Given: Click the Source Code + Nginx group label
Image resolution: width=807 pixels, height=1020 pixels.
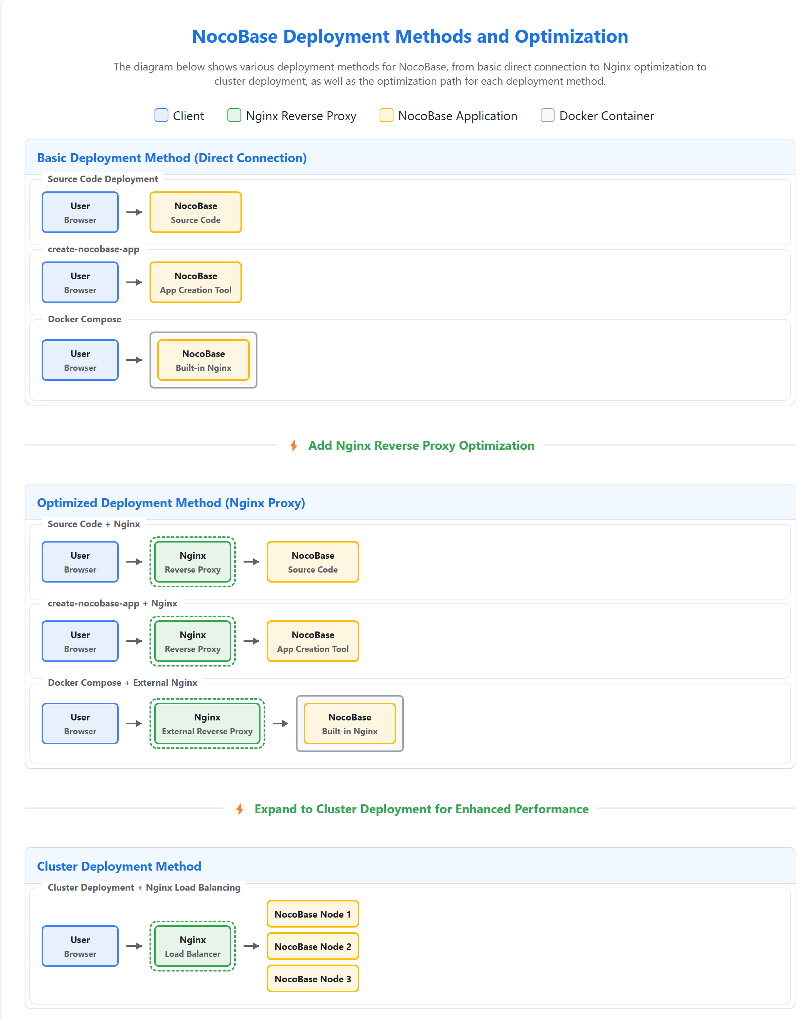Looking at the screenshot, I should click(x=94, y=524).
